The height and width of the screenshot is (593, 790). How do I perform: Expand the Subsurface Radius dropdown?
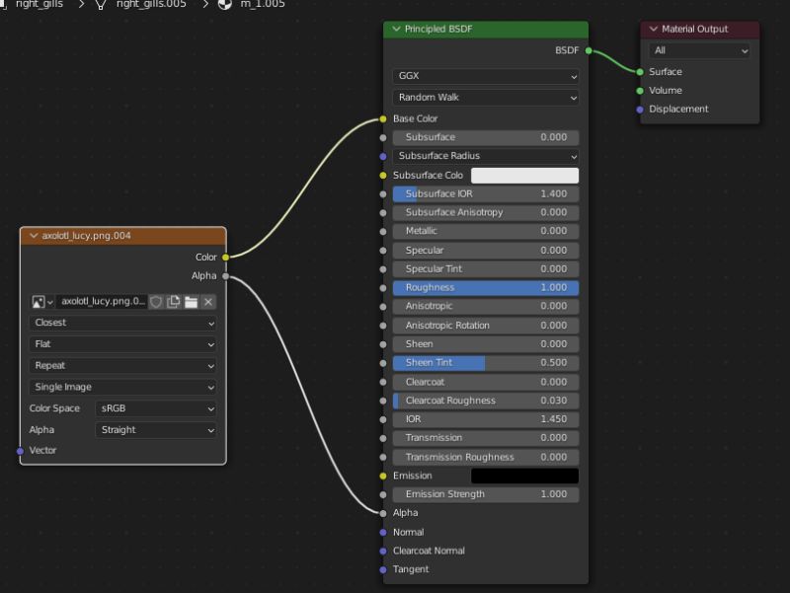pyautogui.click(x=486, y=156)
